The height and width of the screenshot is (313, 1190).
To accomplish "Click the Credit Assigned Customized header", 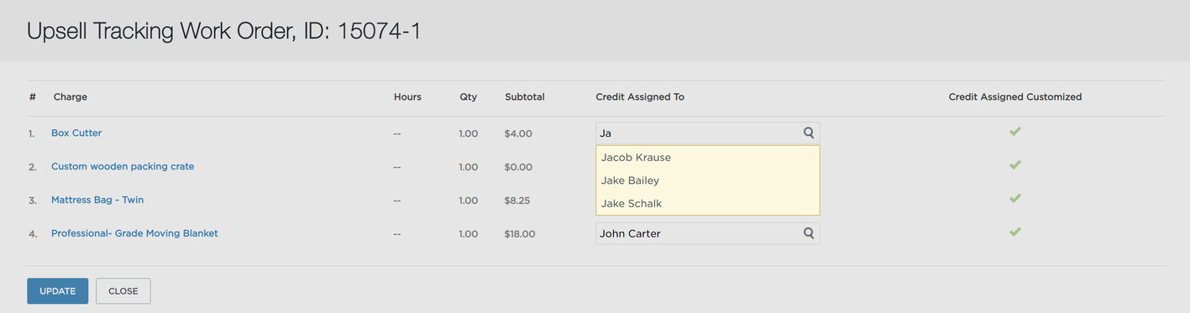I will pyautogui.click(x=1014, y=97).
